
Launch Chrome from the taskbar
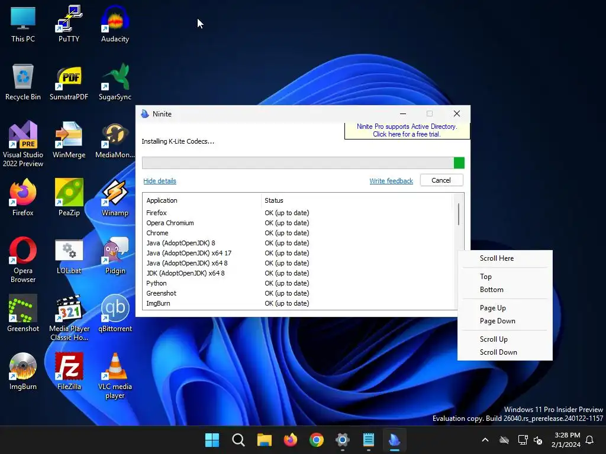coord(317,440)
